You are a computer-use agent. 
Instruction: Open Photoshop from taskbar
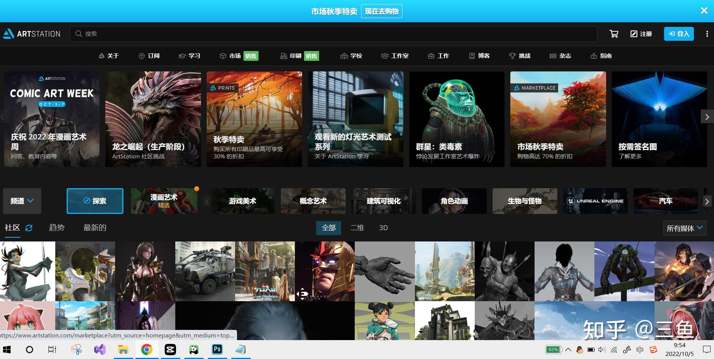tap(217, 350)
